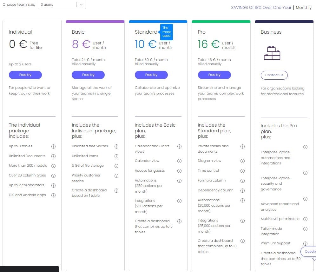Show info for 'Unlimited free visitors'
Image resolution: width=316 pixels, height=272 pixels.
point(116,146)
